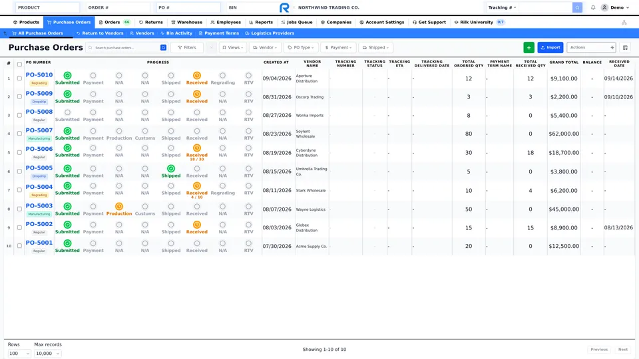Screen dimensions: 639x359
Task: Click the Import button
Action: [550, 48]
